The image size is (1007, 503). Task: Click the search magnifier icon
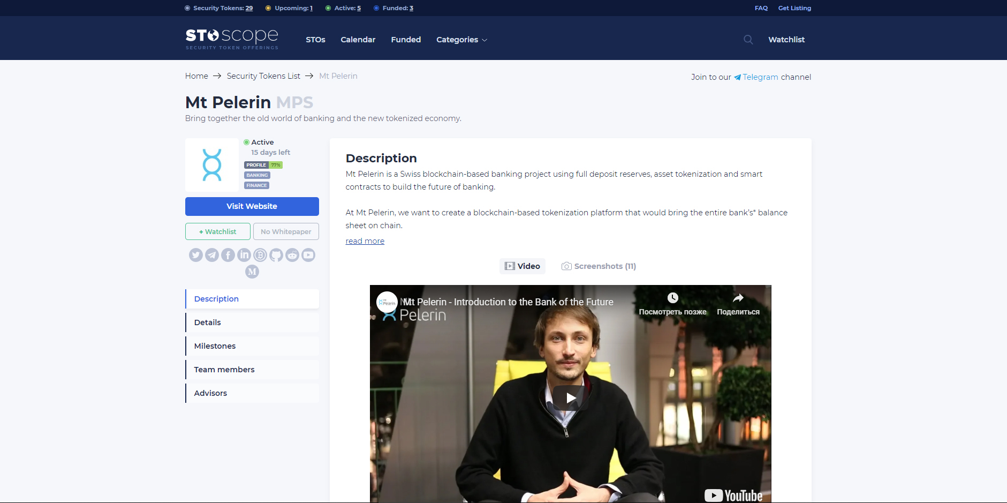pos(748,40)
